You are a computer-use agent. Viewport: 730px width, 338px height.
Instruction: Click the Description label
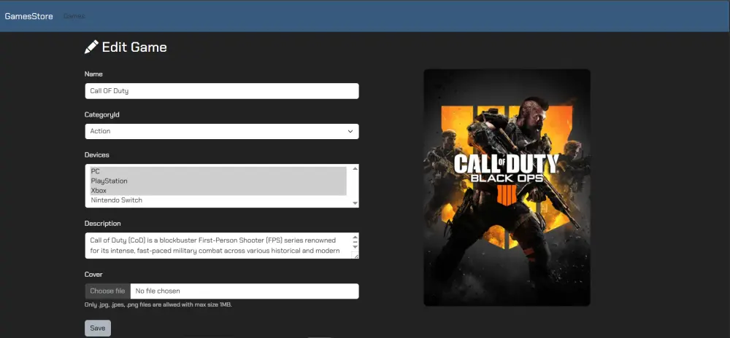click(x=102, y=224)
